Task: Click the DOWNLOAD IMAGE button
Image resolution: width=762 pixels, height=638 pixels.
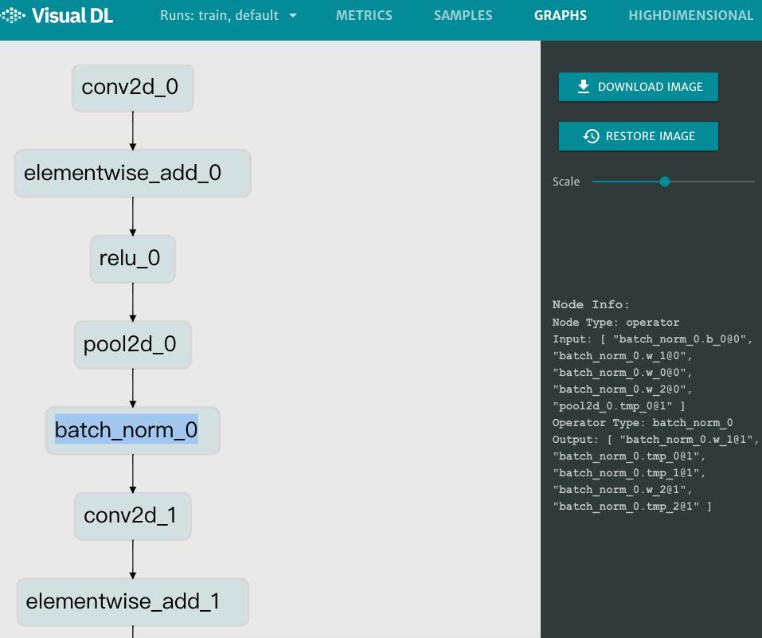Action: pyautogui.click(x=638, y=87)
